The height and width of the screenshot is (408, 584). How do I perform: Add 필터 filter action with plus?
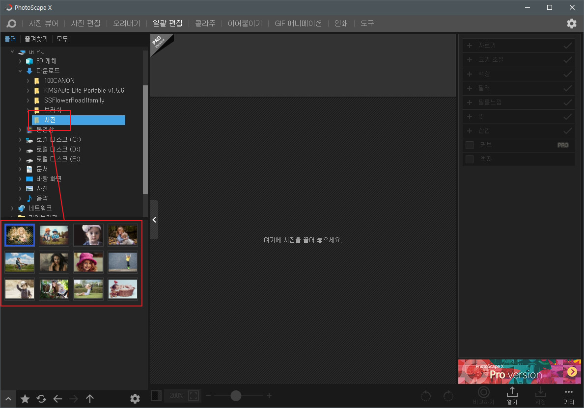[469, 88]
